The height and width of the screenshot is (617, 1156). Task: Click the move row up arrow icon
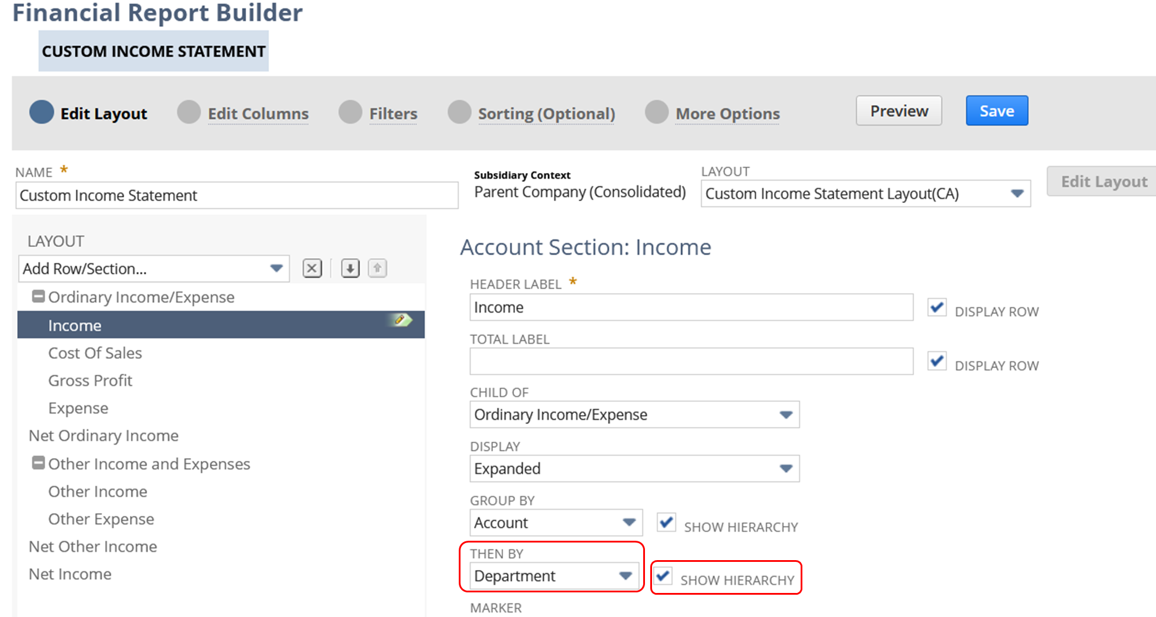(377, 269)
